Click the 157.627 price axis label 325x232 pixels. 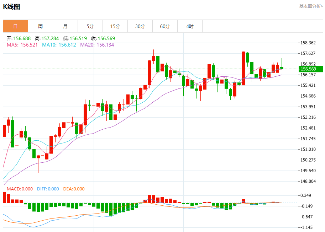tap(308, 53)
